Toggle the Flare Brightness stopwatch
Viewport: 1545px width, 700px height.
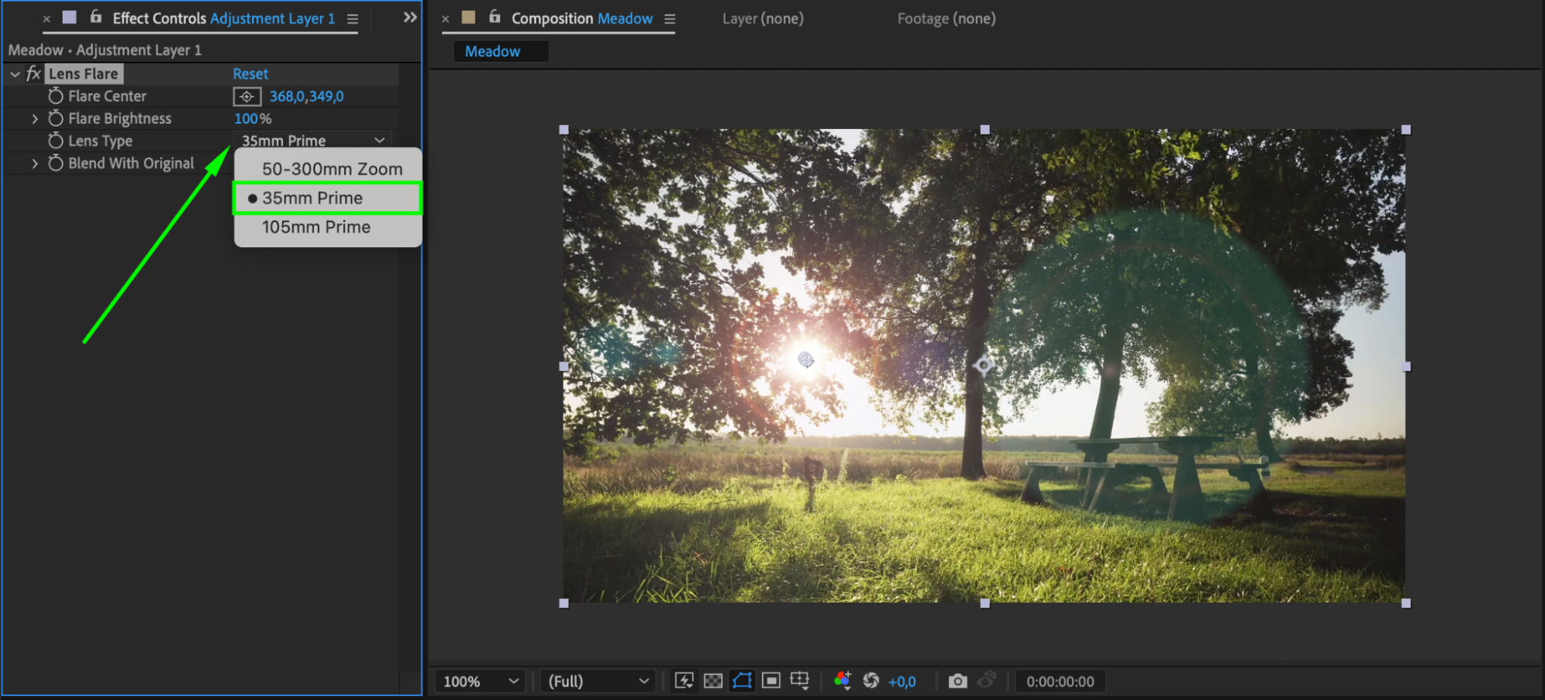click(56, 118)
